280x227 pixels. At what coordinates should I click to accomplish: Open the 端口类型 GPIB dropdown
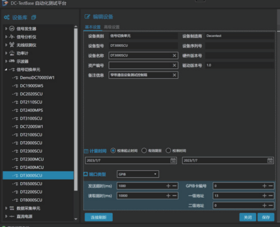(138, 174)
